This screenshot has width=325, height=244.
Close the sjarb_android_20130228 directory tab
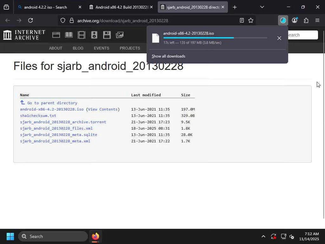pos(223,7)
